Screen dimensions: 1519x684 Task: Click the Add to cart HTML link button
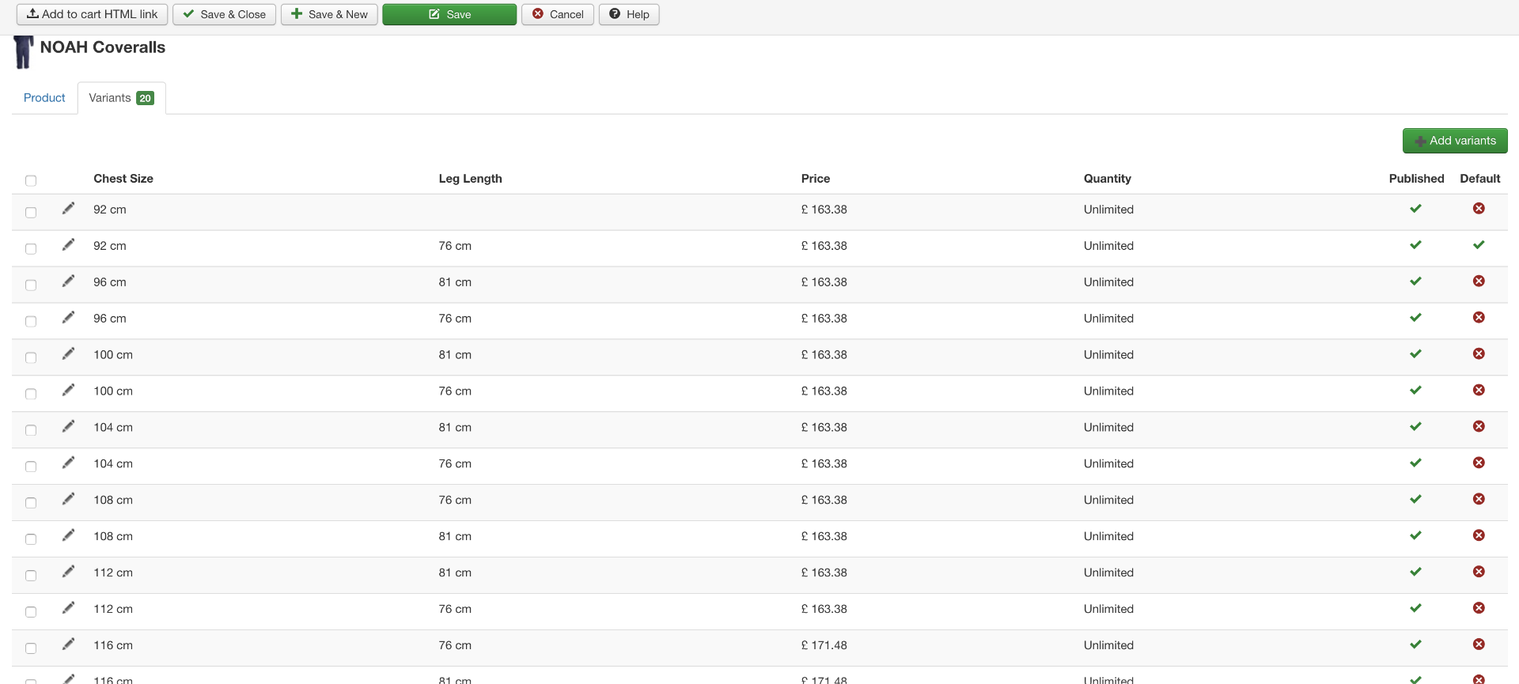click(92, 14)
